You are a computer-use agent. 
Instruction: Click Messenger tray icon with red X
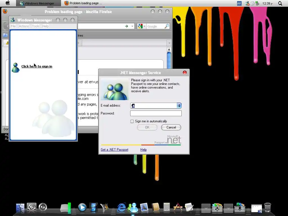247,3
